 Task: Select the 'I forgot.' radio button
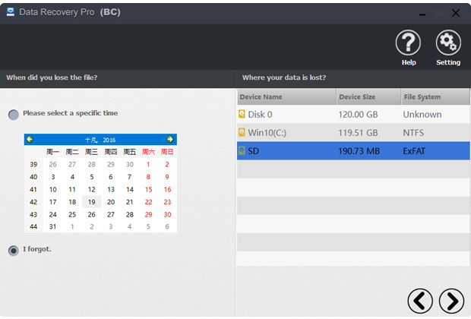[14, 250]
